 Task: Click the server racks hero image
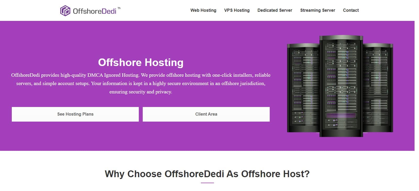coord(340,86)
